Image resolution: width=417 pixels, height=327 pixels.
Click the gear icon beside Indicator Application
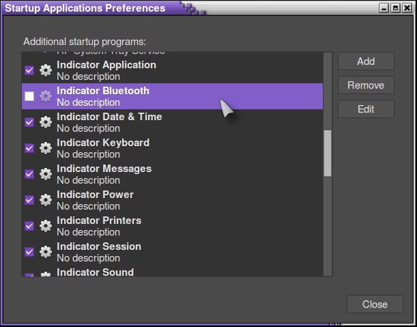[x=46, y=70]
